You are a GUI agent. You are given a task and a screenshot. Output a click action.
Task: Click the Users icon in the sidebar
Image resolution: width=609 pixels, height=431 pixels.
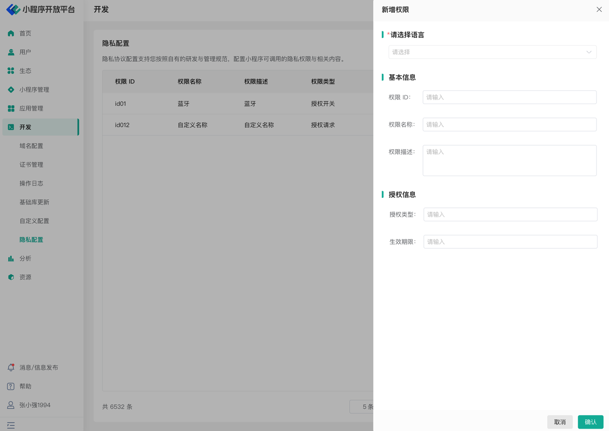(11, 52)
